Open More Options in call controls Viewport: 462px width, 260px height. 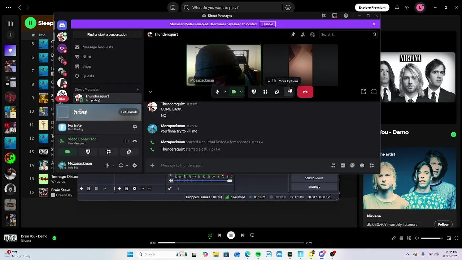click(288, 92)
